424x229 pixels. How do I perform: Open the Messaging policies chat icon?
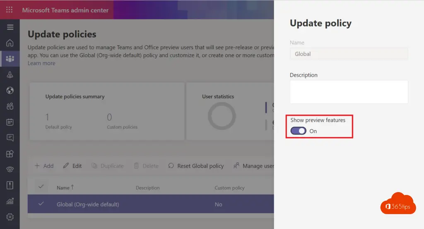[x=10, y=138]
